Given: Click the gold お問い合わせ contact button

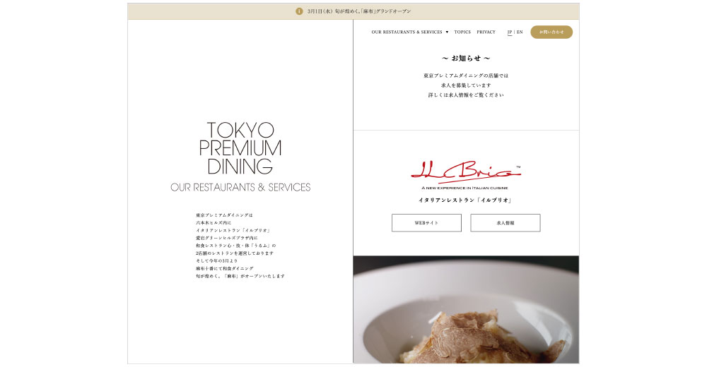Looking at the screenshot, I should (551, 32).
